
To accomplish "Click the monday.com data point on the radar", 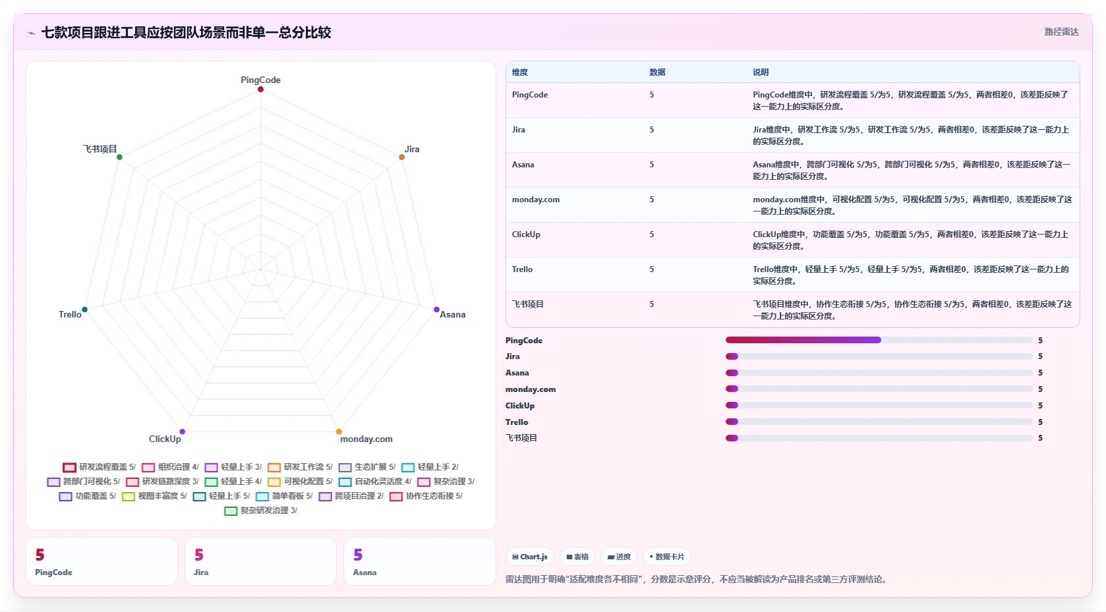I will click(339, 431).
